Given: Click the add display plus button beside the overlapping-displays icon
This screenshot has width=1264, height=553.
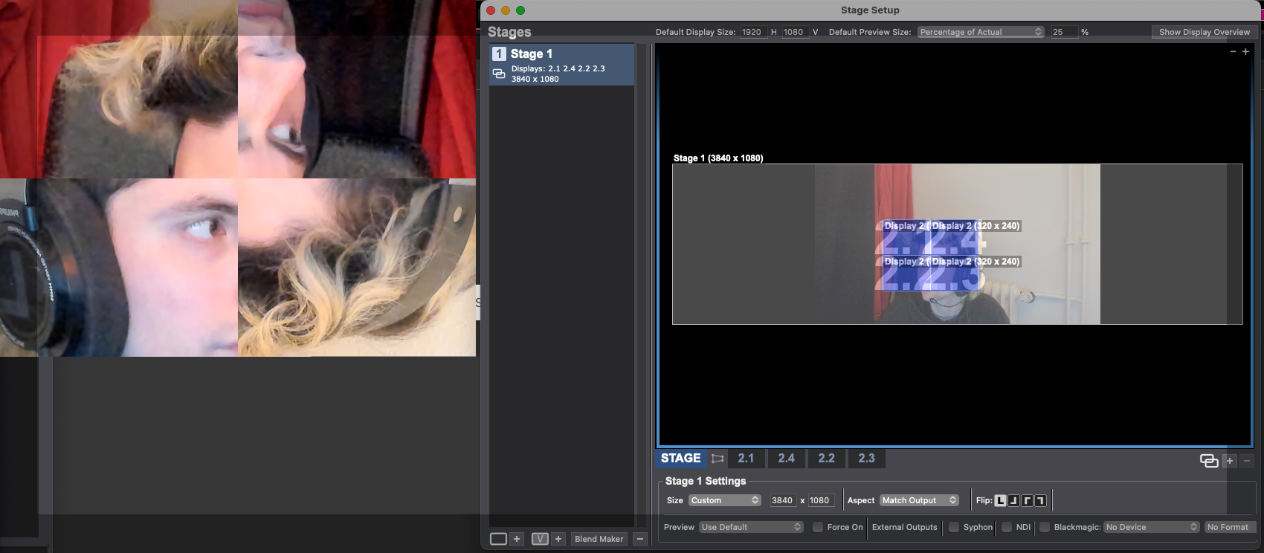Looking at the screenshot, I should point(1230,461).
